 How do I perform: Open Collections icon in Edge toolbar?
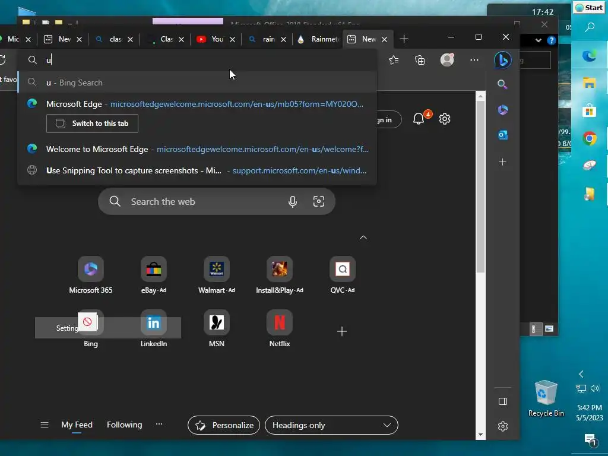[420, 60]
